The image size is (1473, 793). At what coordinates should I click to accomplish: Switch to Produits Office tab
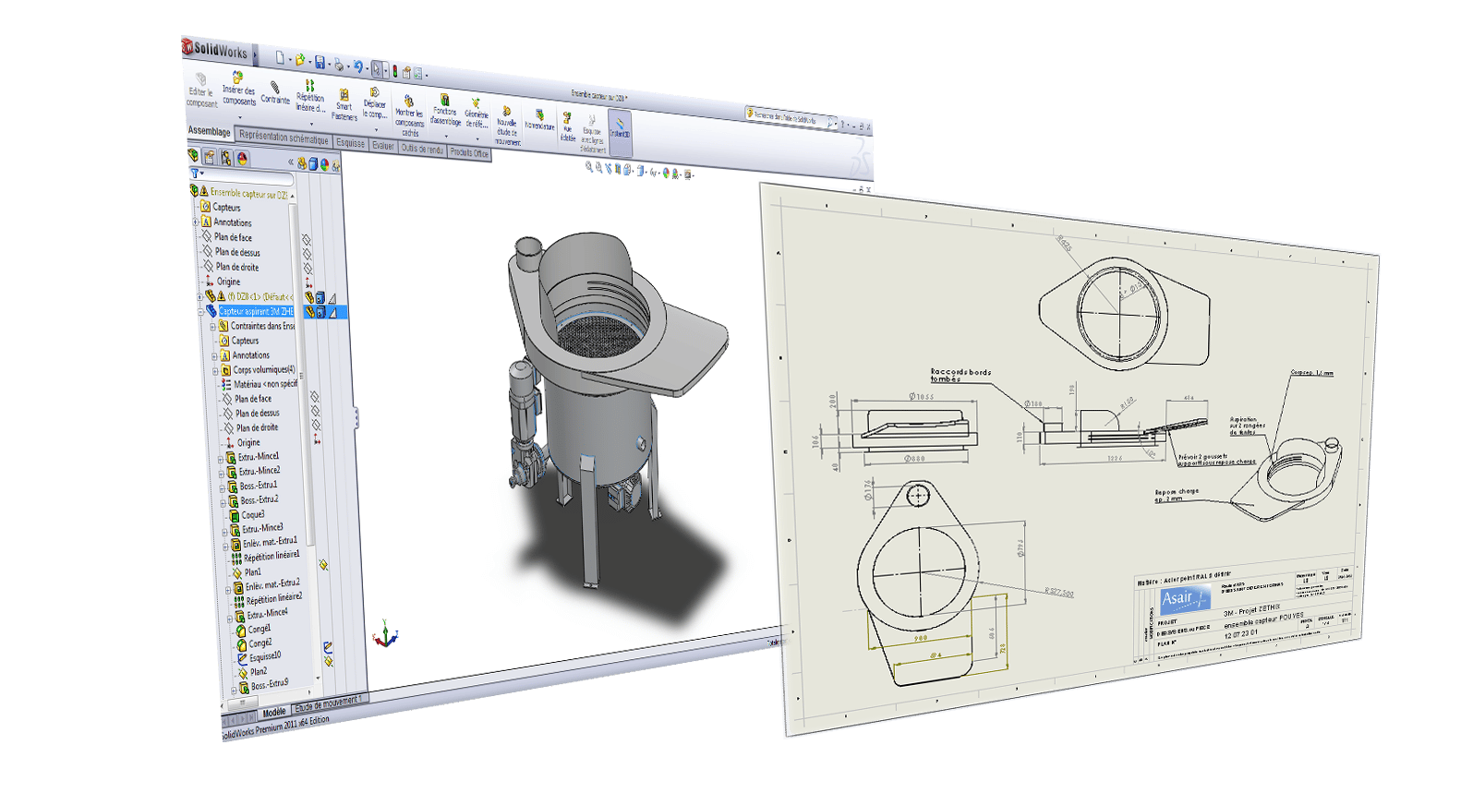pos(469,153)
